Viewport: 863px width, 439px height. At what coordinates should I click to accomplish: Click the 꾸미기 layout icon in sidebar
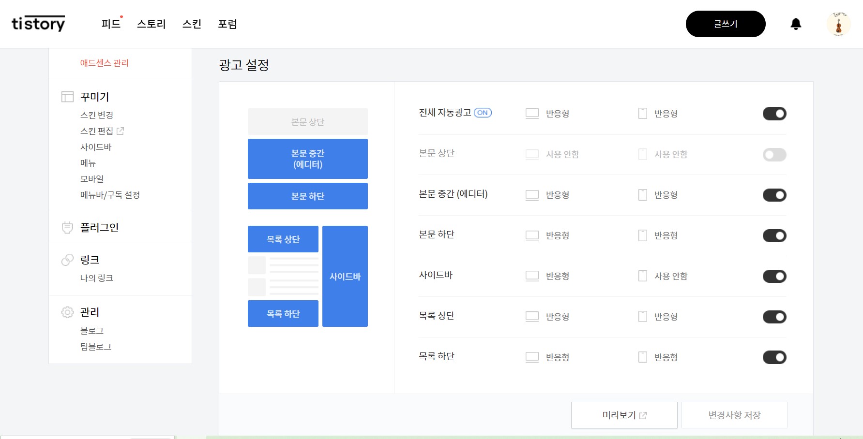67,97
